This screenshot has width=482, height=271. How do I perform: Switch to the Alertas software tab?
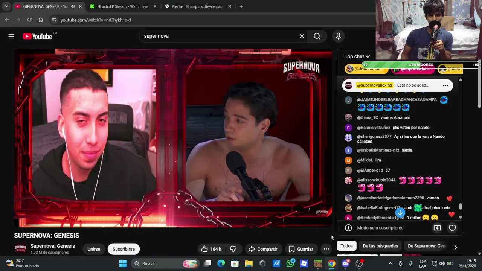click(x=197, y=6)
